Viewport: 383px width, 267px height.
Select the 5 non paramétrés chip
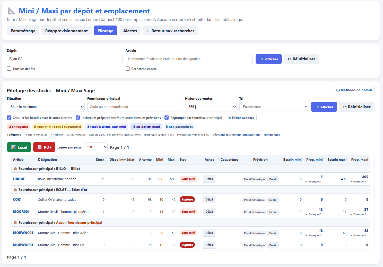click(179, 127)
